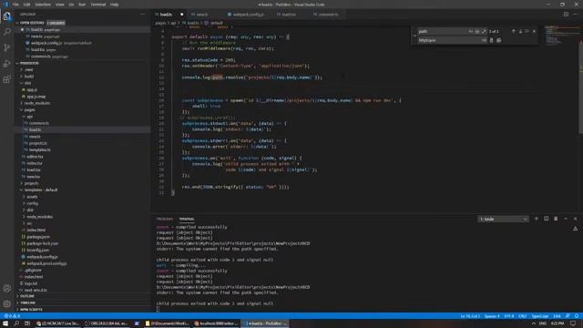Open webpack.prod.config.js in file tree

(46, 263)
